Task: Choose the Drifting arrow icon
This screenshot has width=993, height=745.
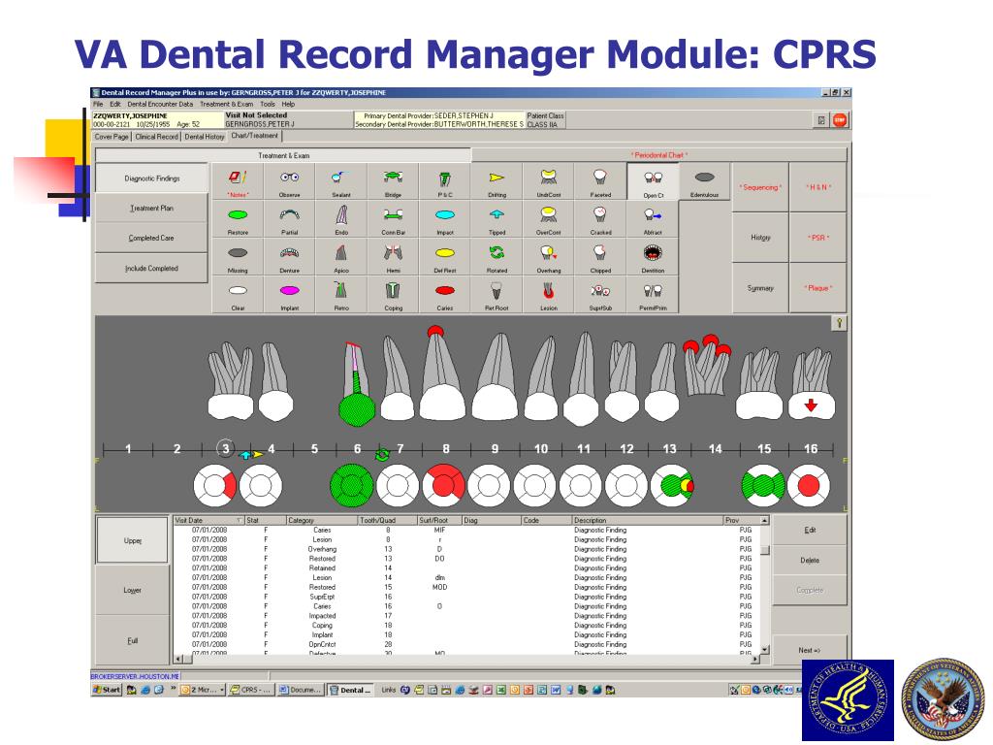Action: [497, 181]
